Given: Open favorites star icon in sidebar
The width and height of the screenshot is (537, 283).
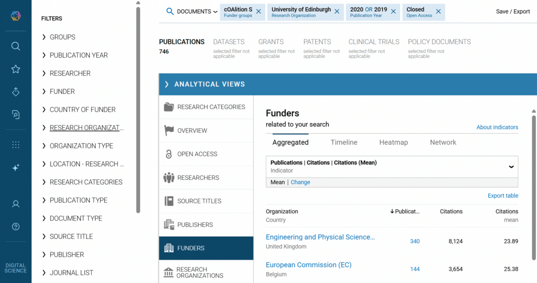Looking at the screenshot, I should [x=16, y=69].
